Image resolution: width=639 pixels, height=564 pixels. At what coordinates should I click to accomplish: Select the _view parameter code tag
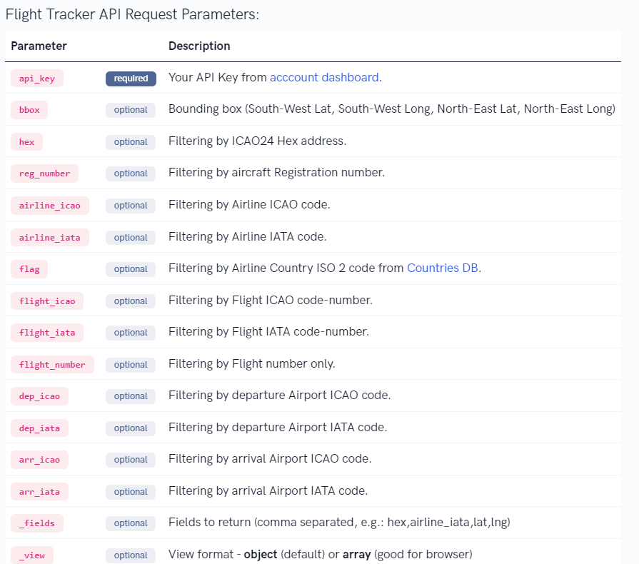point(32,555)
